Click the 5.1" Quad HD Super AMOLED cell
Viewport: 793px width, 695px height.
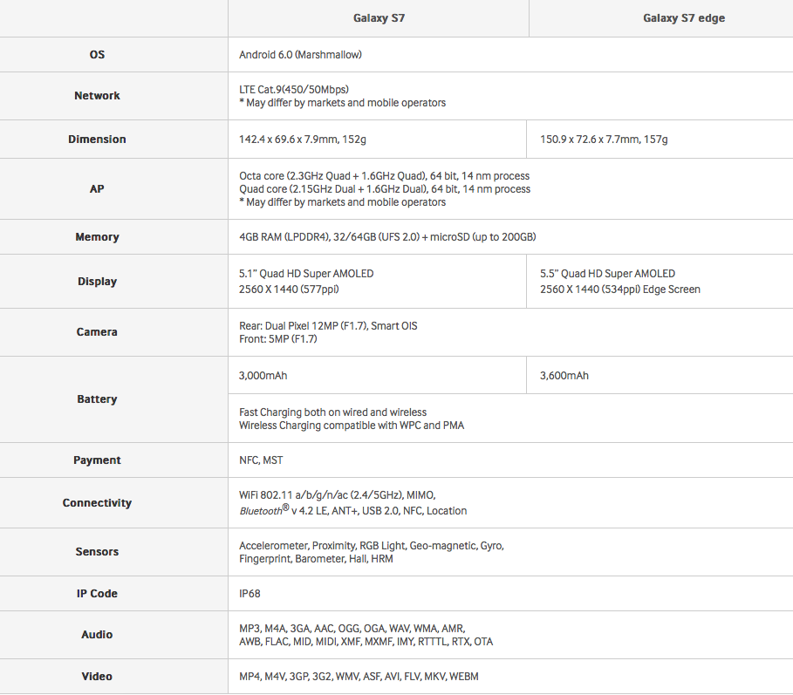click(306, 274)
